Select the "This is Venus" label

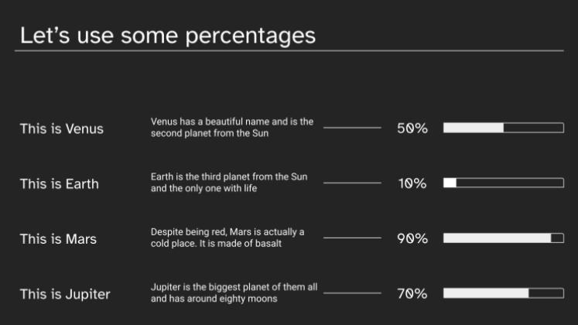pos(61,128)
